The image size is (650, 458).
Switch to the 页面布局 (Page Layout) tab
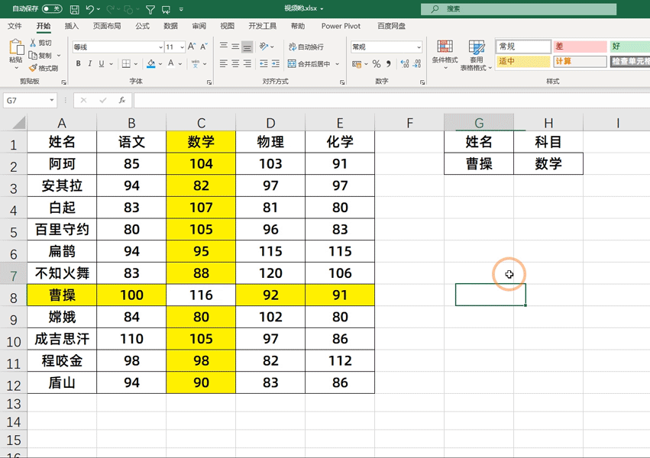pyautogui.click(x=107, y=26)
